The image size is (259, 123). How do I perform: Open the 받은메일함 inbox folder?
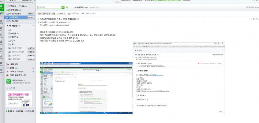13,10
